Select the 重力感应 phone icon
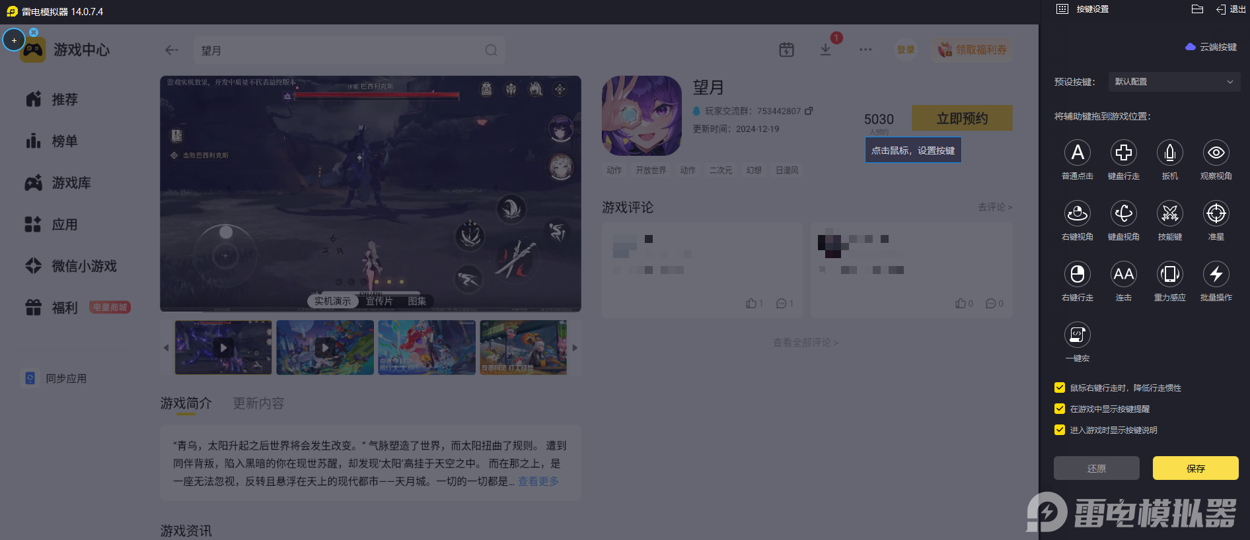The width and height of the screenshot is (1250, 540). 1170,274
